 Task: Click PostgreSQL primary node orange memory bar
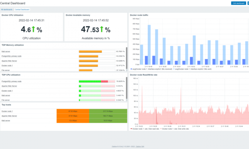coord(89,56)
